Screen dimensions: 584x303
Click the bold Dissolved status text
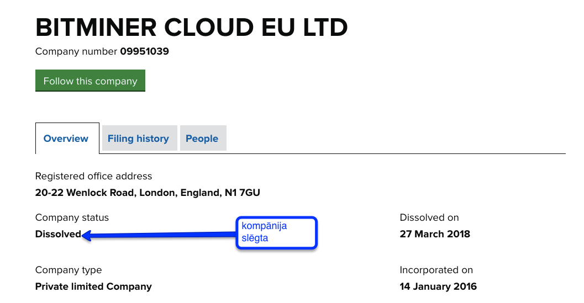pyautogui.click(x=58, y=234)
